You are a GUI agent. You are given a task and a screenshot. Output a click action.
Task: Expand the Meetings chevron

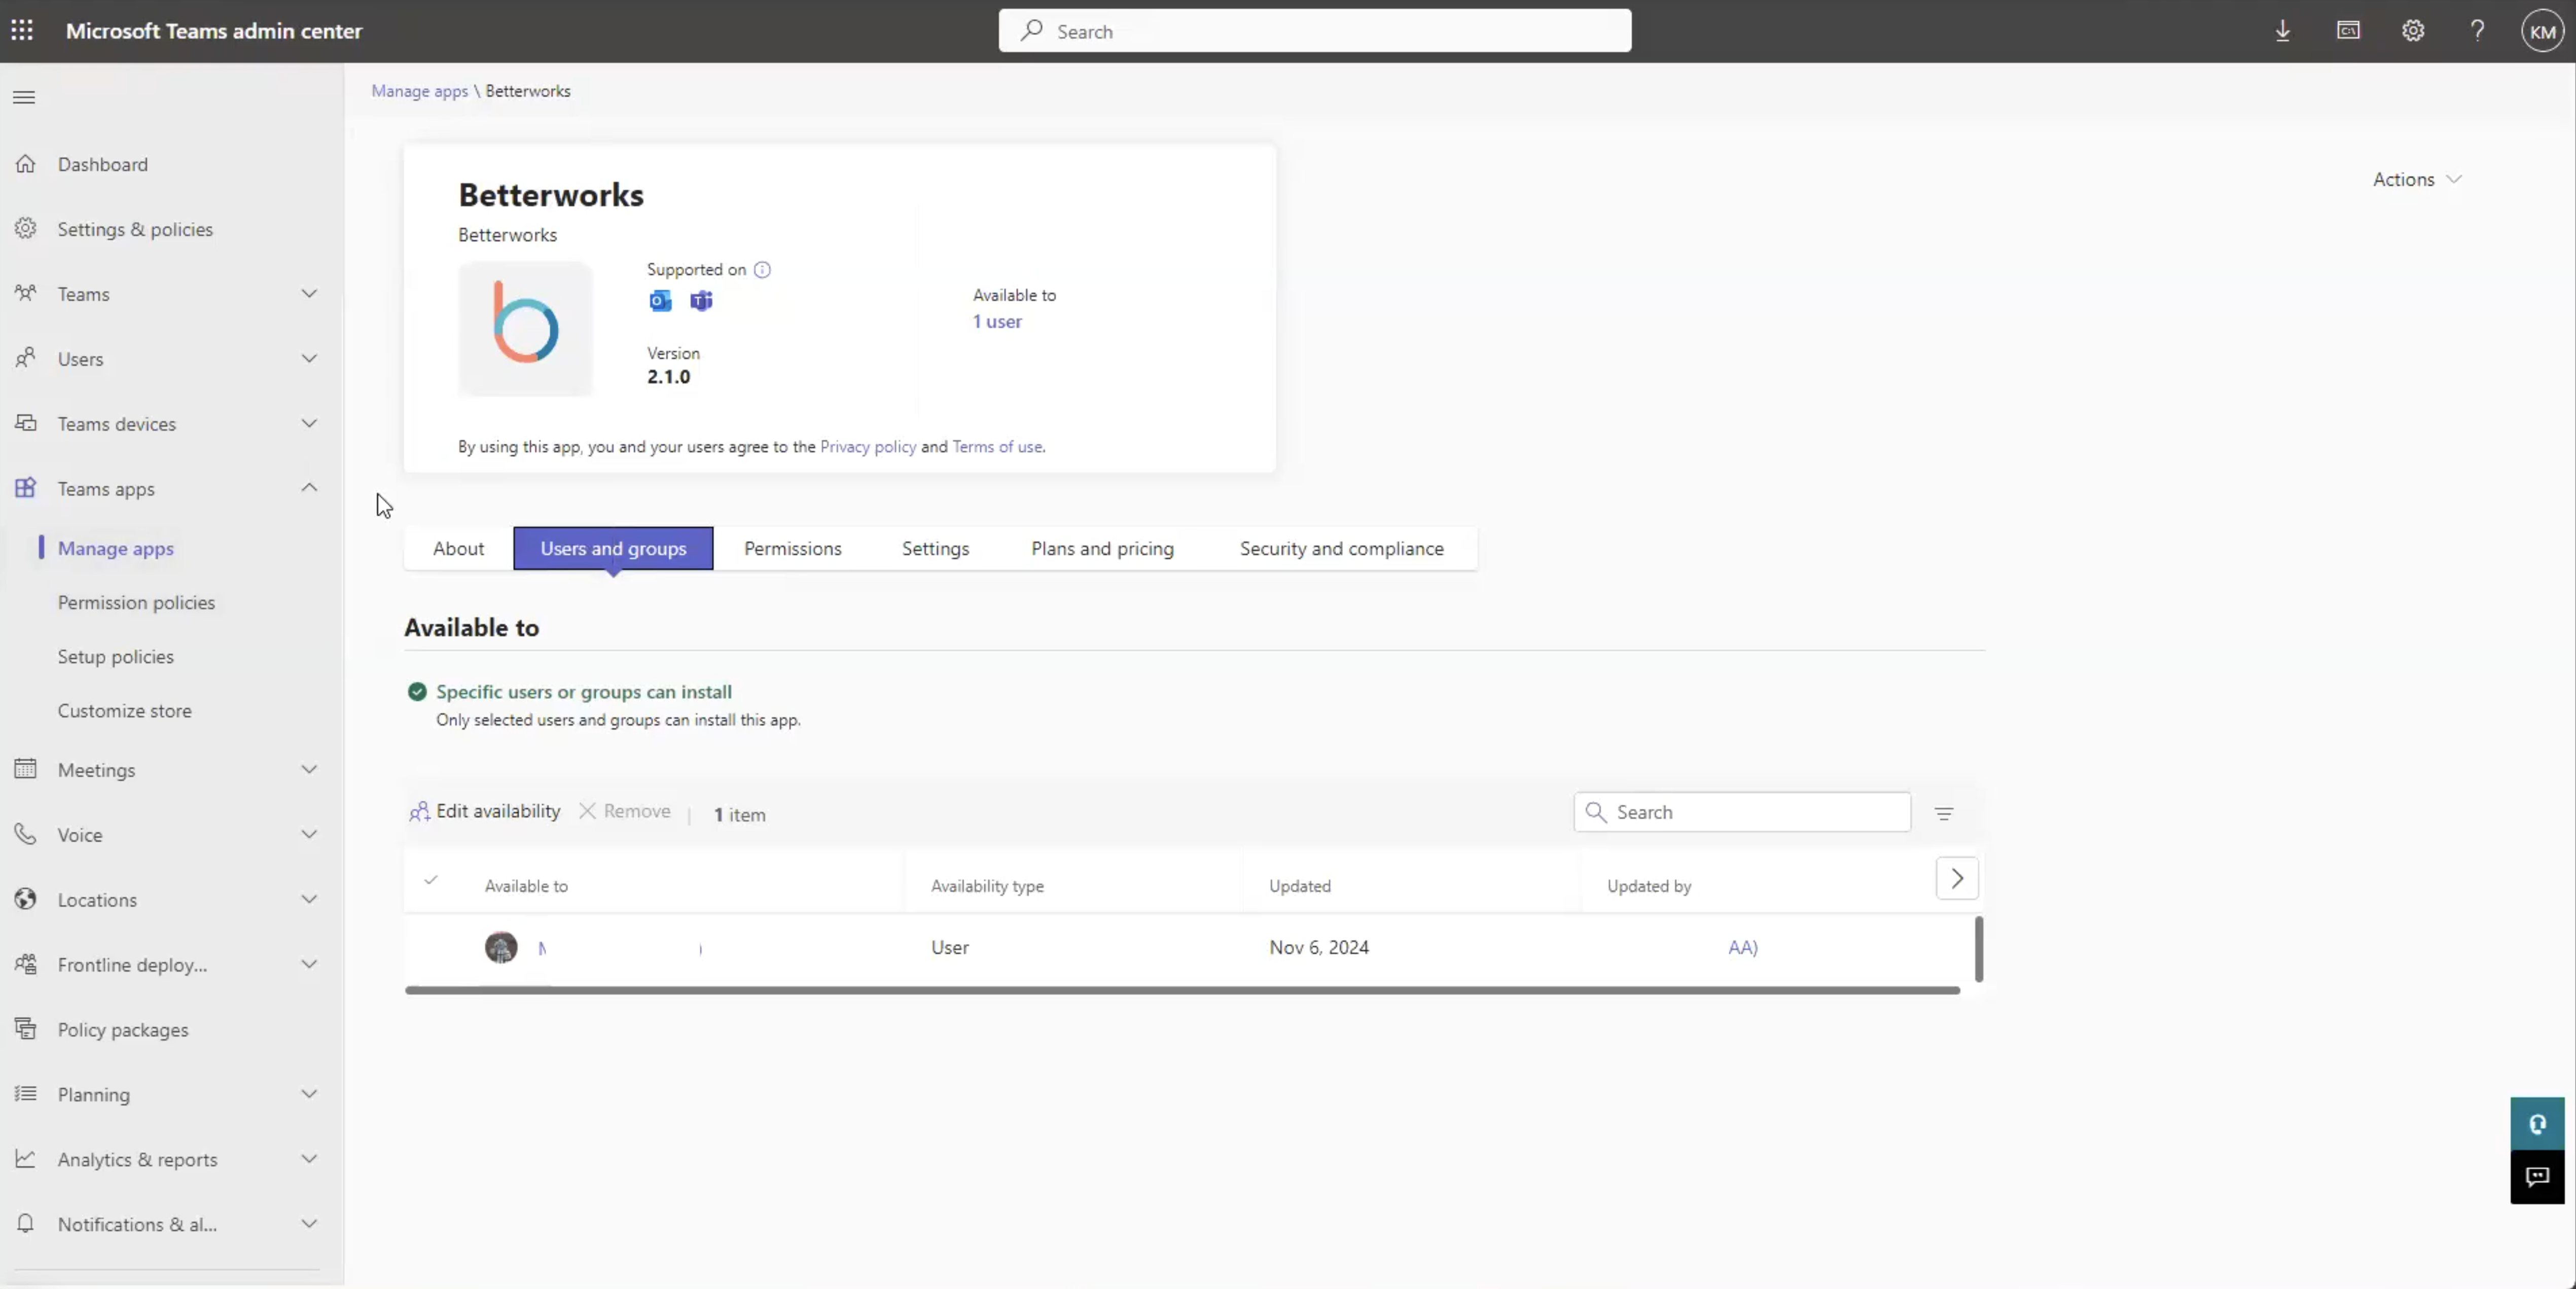coord(309,769)
